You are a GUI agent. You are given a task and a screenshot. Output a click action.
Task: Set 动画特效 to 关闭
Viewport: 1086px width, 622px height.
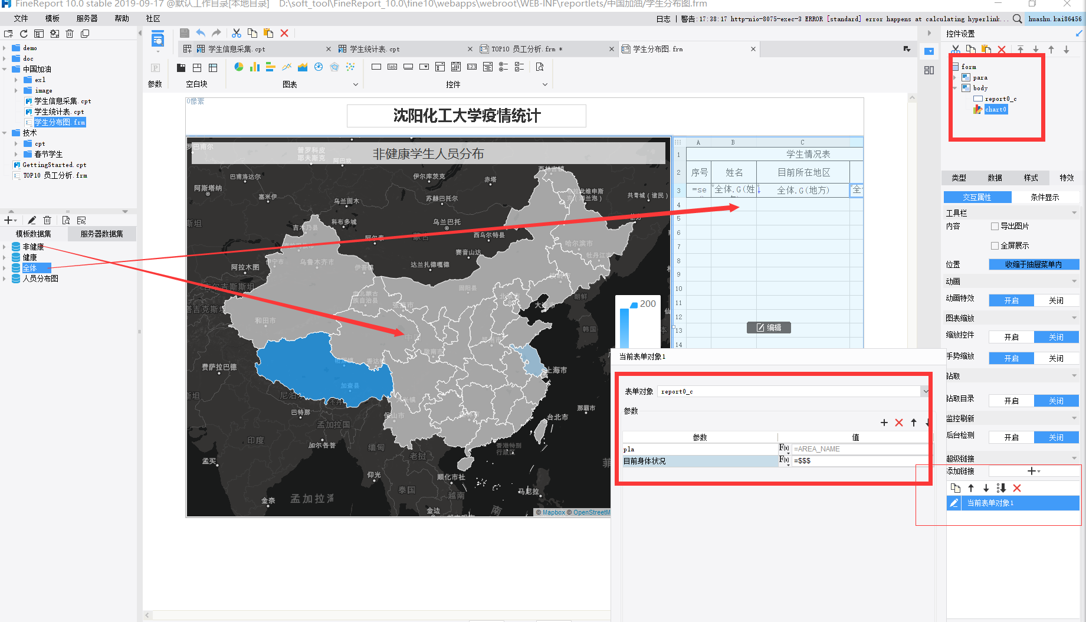(x=1057, y=300)
